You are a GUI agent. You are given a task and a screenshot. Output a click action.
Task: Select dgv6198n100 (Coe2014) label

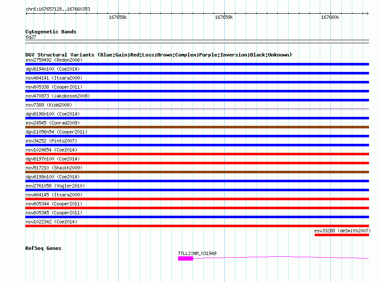53,177
